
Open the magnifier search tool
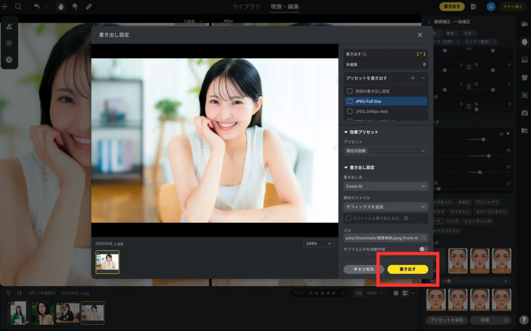click(x=18, y=7)
